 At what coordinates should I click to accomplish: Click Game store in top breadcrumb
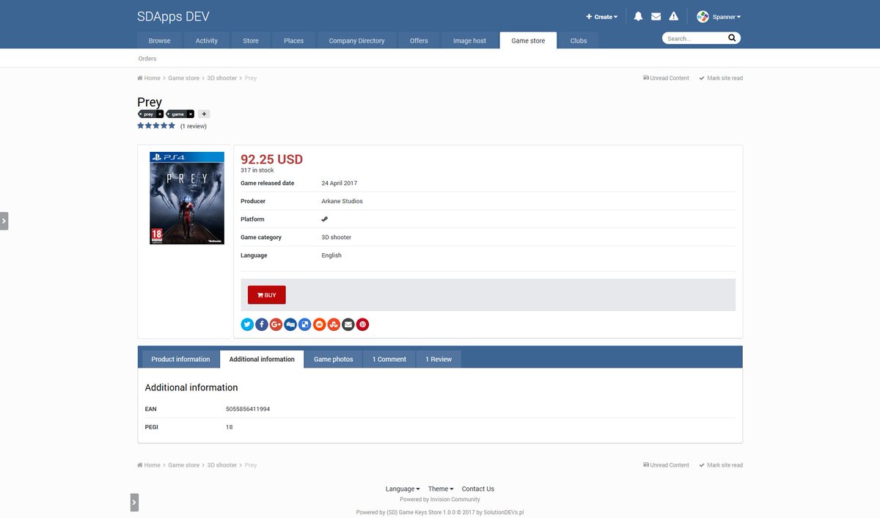184,78
